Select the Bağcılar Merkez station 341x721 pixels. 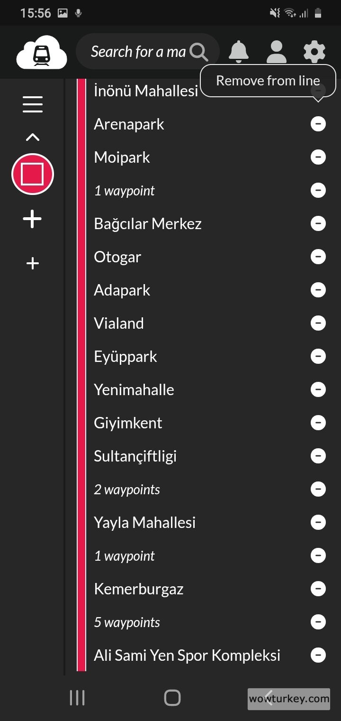point(148,223)
